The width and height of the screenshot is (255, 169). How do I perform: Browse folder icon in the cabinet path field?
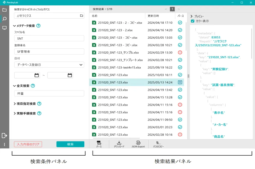(x=81, y=16)
